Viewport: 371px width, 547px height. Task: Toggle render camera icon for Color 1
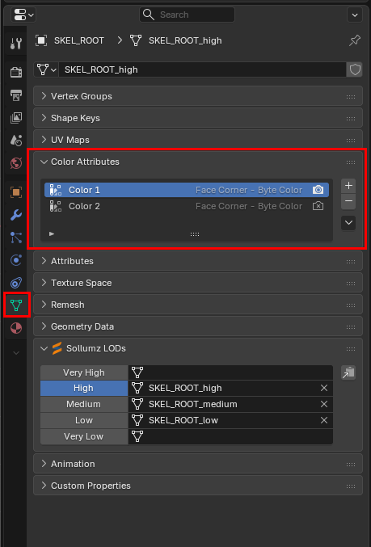[x=318, y=190]
